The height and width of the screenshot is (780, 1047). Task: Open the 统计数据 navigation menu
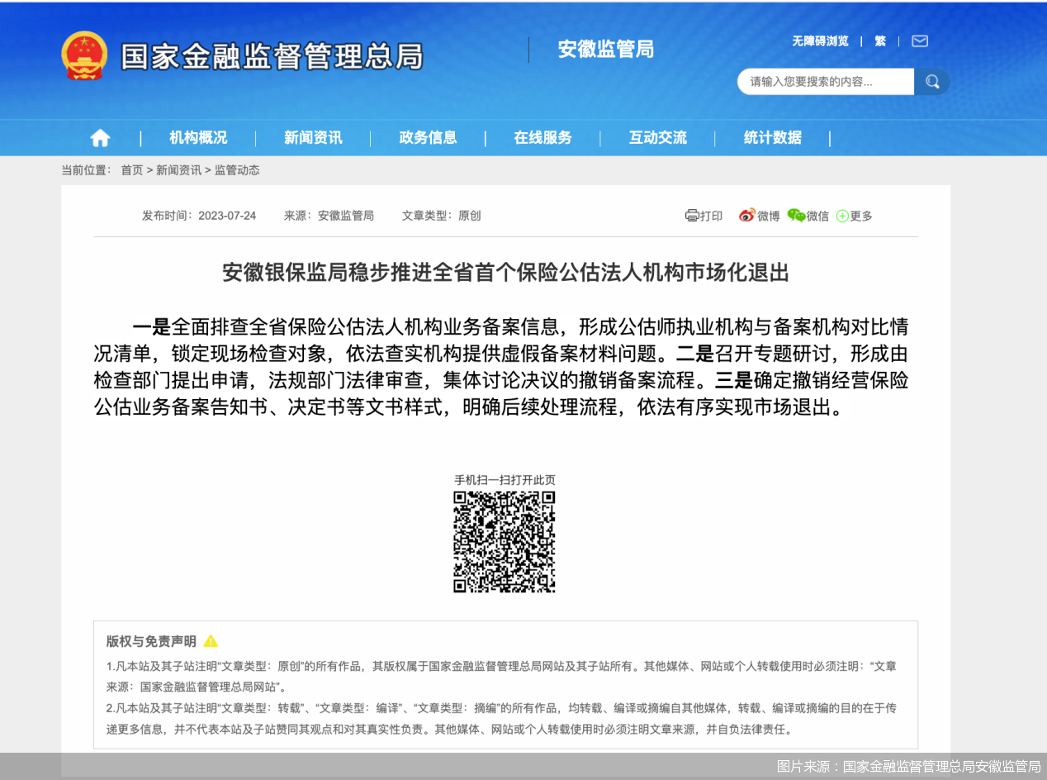(x=771, y=138)
